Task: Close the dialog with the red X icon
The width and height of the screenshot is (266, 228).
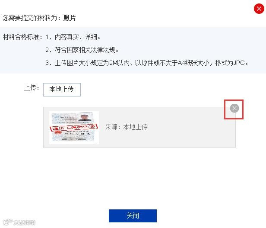Action: point(259,9)
